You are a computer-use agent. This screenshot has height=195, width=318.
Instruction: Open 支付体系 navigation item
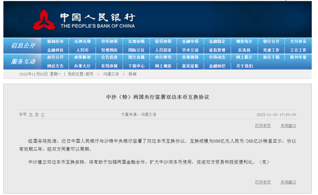pos(298,41)
